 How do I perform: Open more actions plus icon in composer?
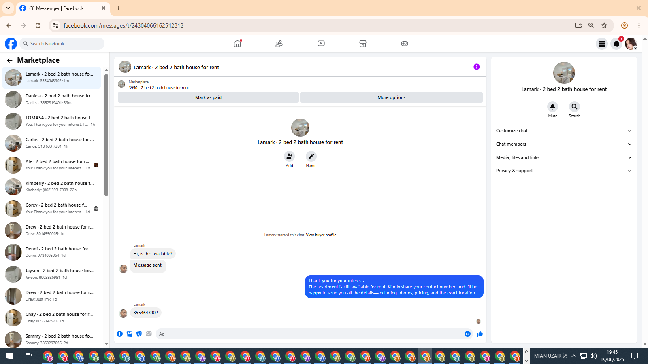[120, 334]
